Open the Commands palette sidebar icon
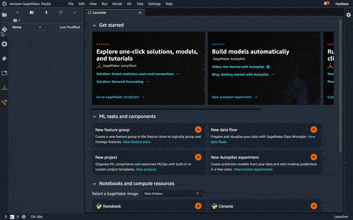Screen dimensions: 353x220 click(4, 59)
